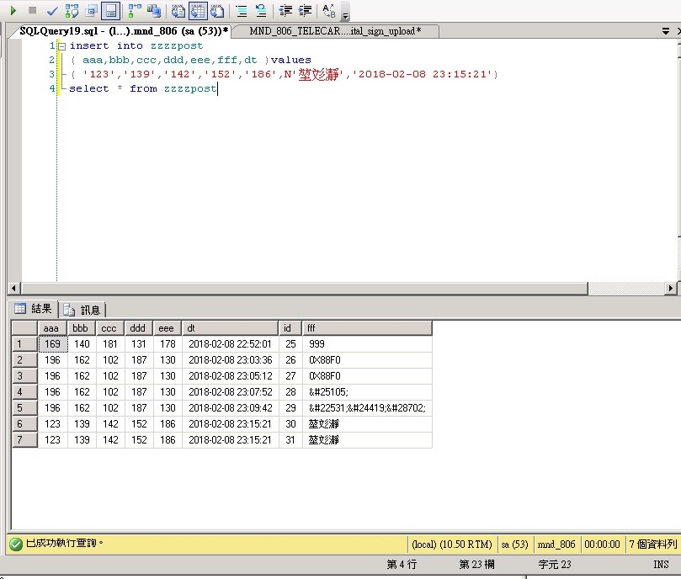Viewport: 681px width, 579px height.
Task: Select result row 7 by its header
Action: click(x=24, y=440)
